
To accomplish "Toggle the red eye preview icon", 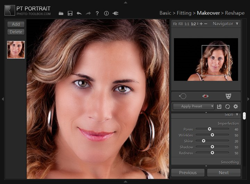I will 206,96.
